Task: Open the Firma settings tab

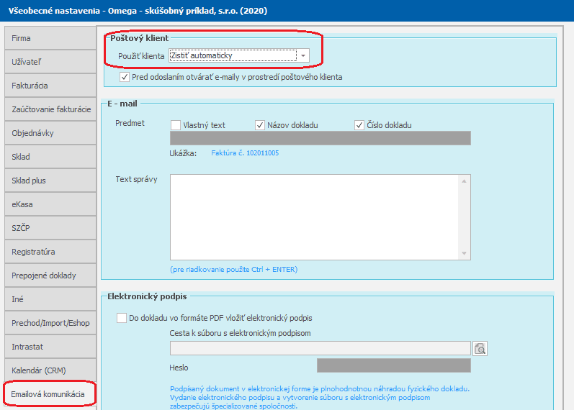Action: click(49, 38)
